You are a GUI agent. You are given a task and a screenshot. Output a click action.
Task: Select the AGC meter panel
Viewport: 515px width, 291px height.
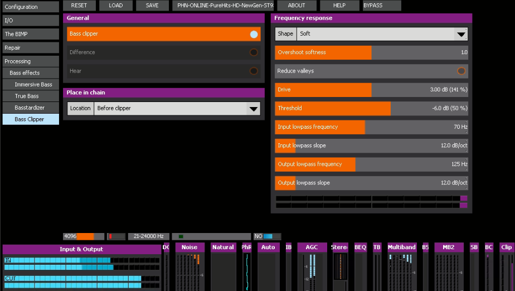[x=312, y=247]
